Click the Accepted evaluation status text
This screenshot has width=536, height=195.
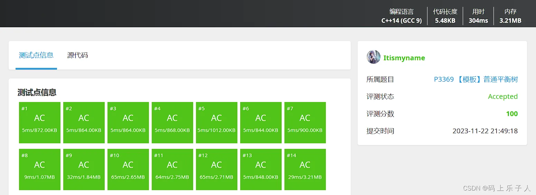502,97
